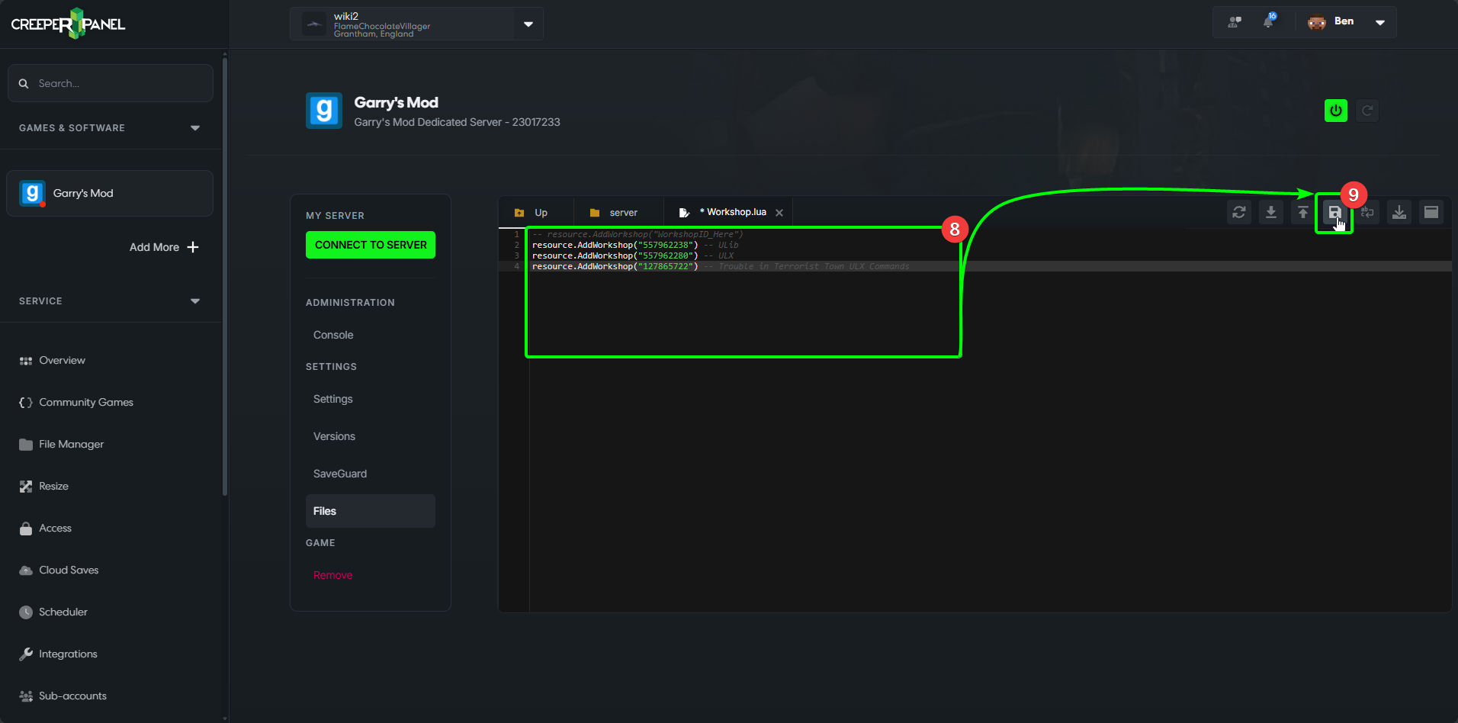Open the File Manager link
Image resolution: width=1458 pixels, height=723 pixels.
point(71,445)
